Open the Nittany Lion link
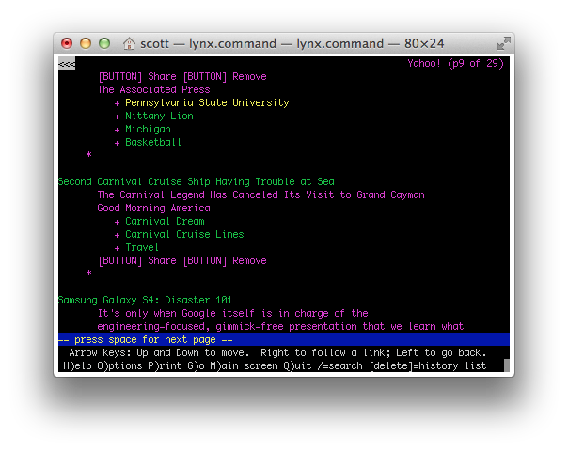 tap(159, 117)
